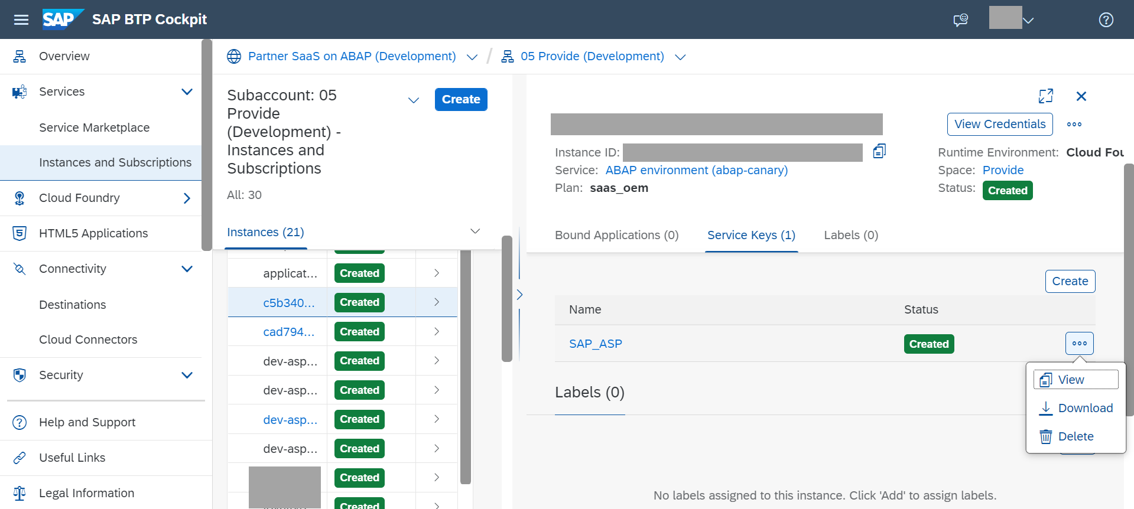Viewport: 1134px width, 509px height.
Task: Open HTML5 Applications icon
Action: (20, 233)
